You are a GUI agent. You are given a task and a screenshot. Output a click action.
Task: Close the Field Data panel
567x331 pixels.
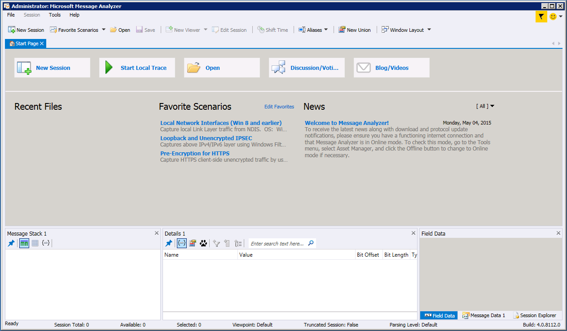558,233
